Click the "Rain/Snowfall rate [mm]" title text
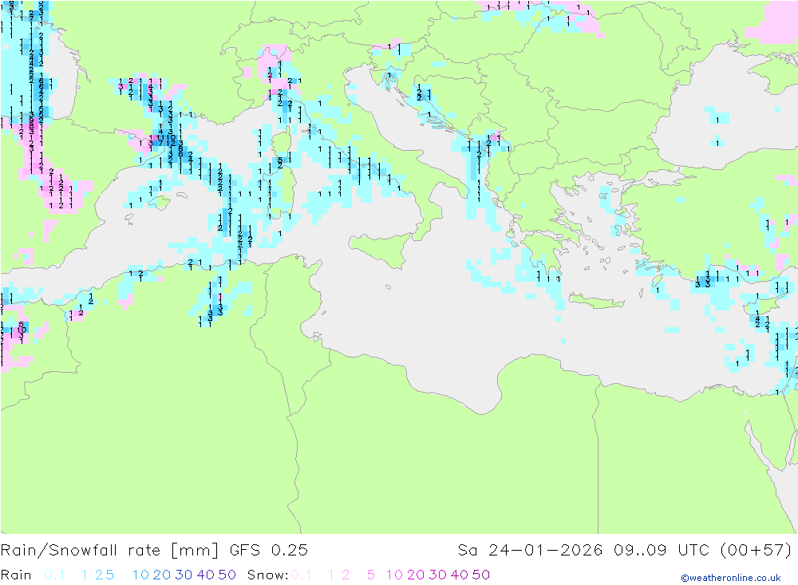 [109, 551]
